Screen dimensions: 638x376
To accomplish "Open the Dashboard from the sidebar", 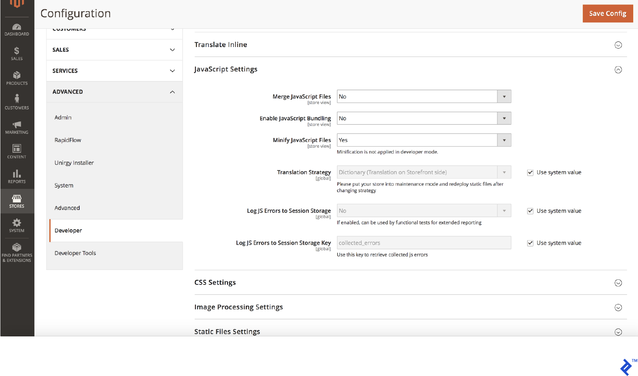I will click(17, 29).
